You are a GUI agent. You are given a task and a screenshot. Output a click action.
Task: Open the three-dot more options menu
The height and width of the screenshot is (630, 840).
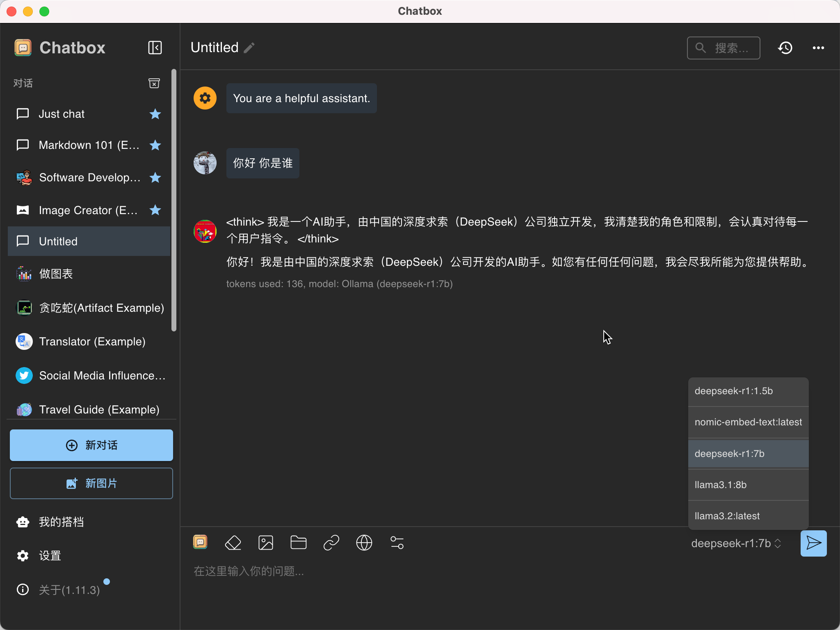818,48
